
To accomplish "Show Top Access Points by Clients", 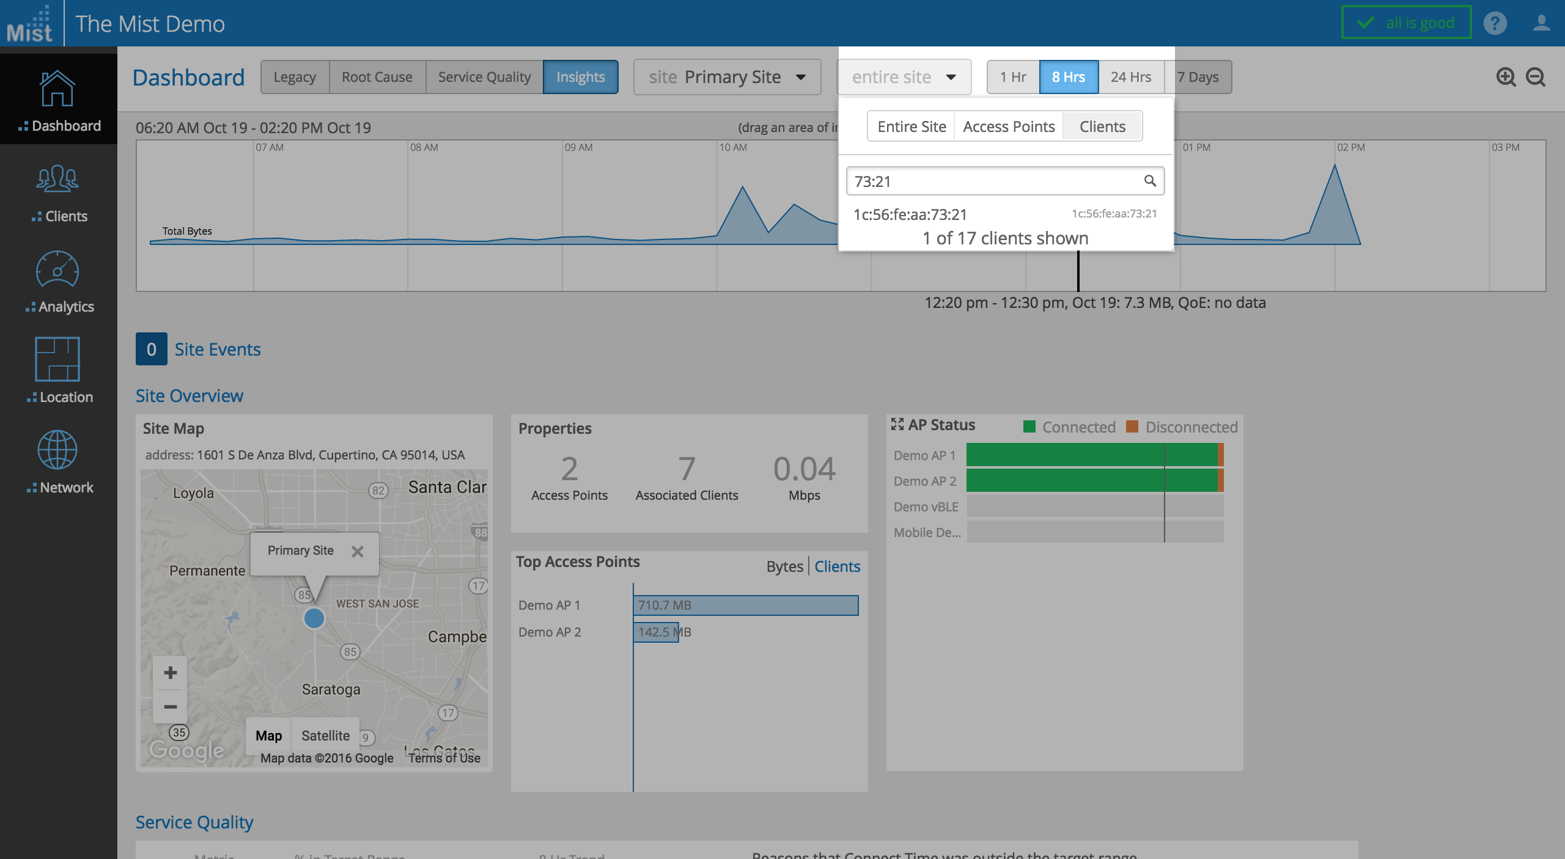I will tap(837, 566).
